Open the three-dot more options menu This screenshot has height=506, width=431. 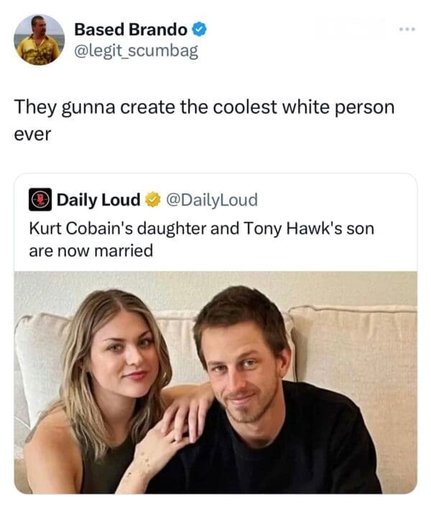click(408, 30)
